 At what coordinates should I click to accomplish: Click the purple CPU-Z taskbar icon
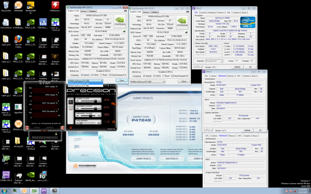(x=44, y=191)
